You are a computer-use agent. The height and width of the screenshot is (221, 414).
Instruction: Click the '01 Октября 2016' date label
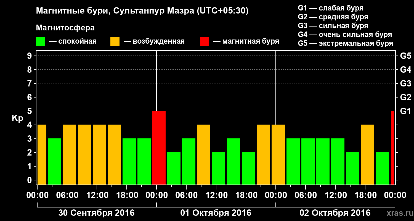point(216,213)
